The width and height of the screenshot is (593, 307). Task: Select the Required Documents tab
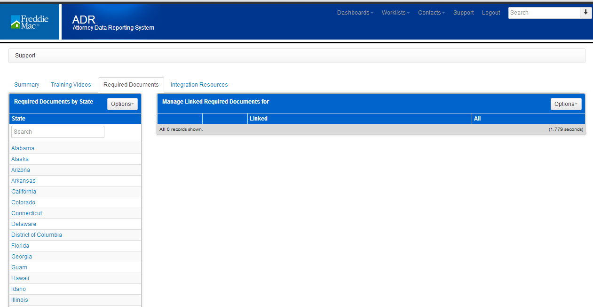point(131,85)
